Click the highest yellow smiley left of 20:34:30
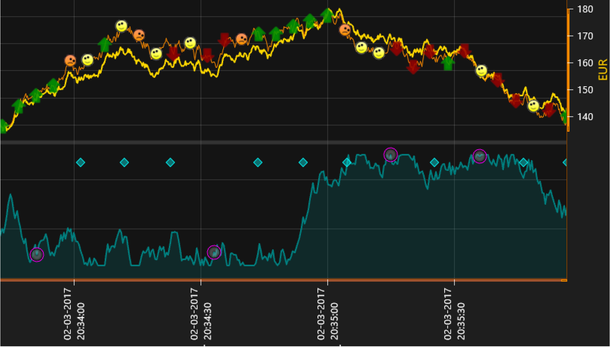Viewport: 610px width, 347px height. (x=122, y=26)
